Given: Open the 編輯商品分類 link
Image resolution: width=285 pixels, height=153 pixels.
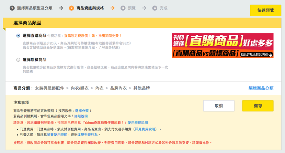Looking at the screenshot, I should tap(261, 88).
